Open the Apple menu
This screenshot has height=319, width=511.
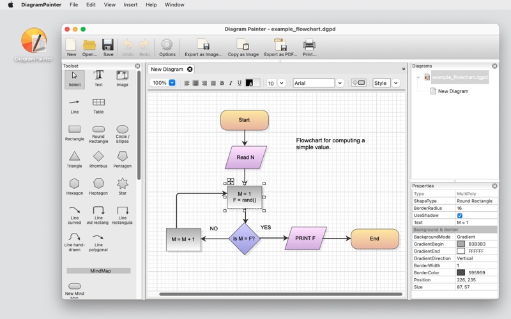point(10,4)
